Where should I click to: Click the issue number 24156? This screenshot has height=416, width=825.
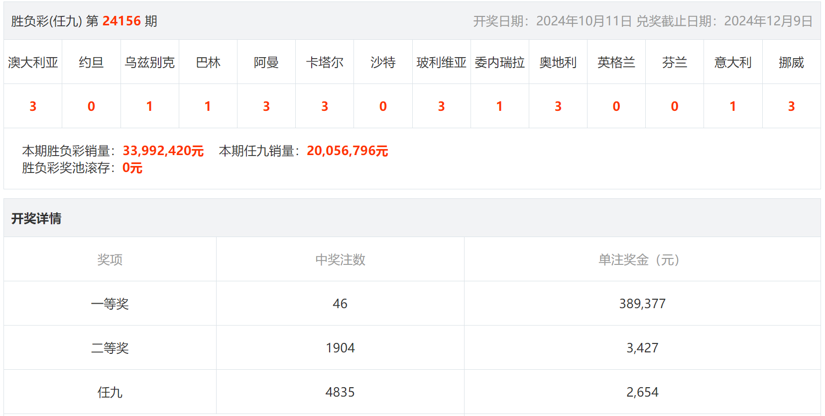pyautogui.click(x=121, y=21)
